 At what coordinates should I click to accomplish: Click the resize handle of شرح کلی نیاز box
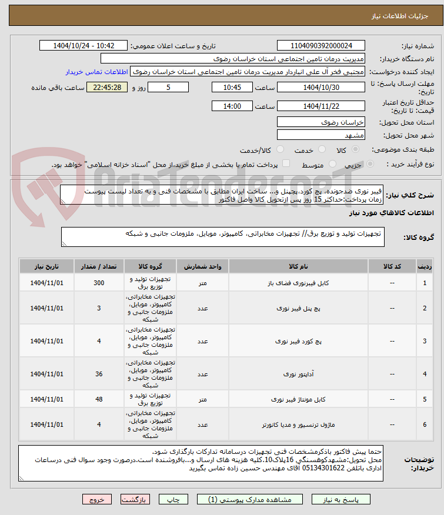pyautogui.click(x=63, y=201)
